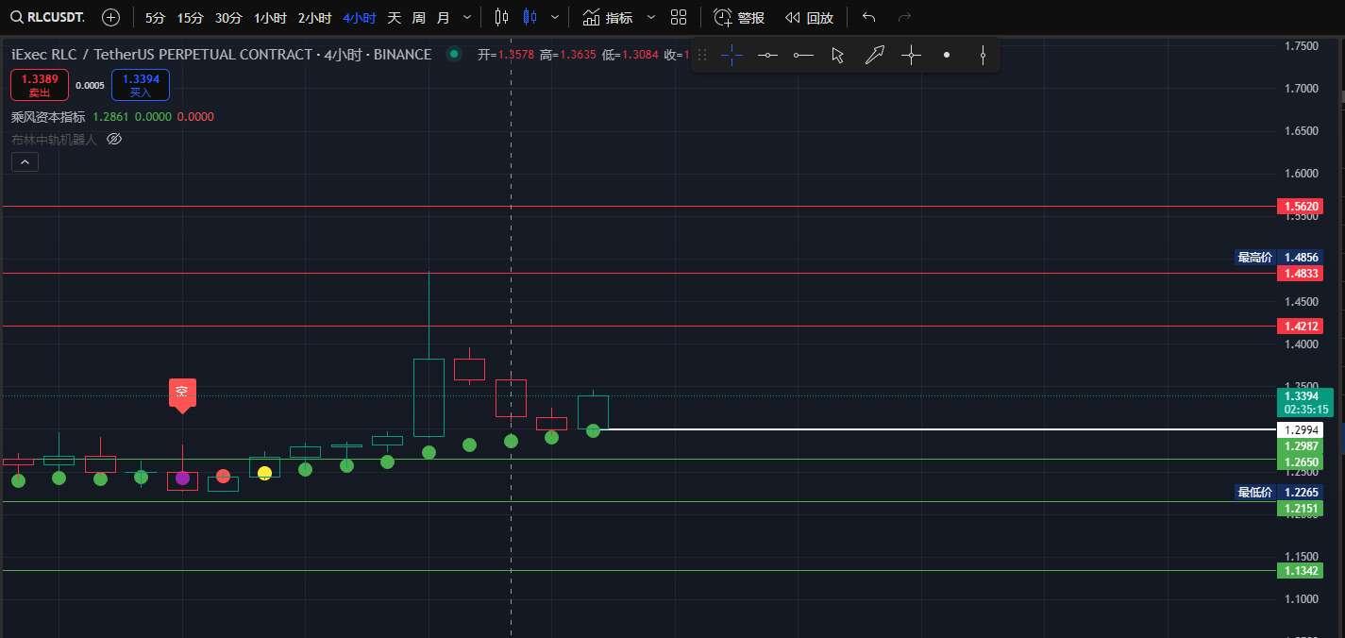The height and width of the screenshot is (638, 1345).
Task: Click the 最低价 1.2265 label
Action: [x=1279, y=492]
